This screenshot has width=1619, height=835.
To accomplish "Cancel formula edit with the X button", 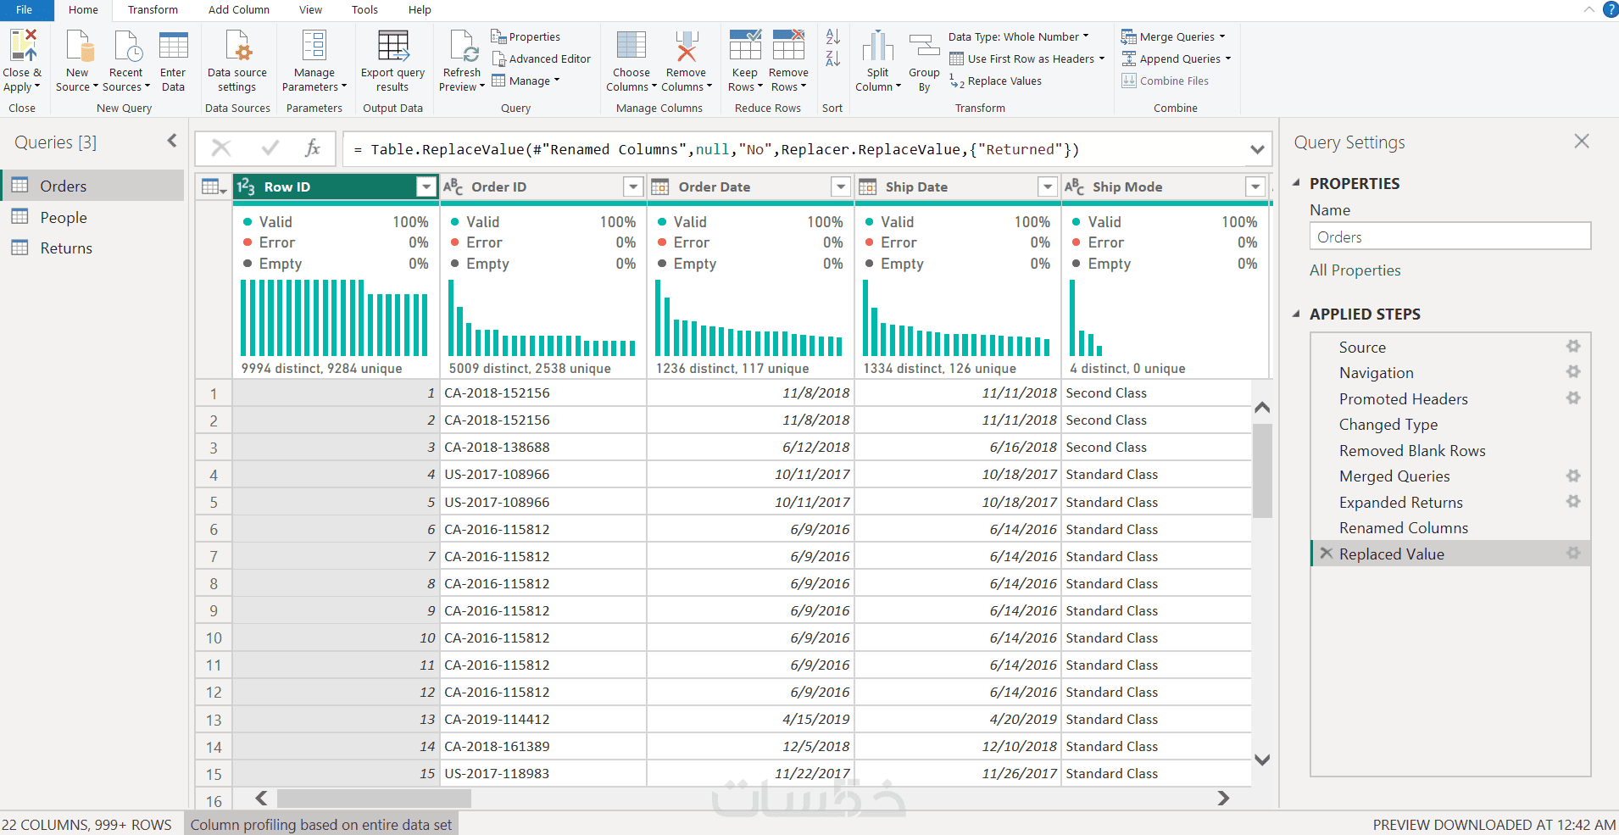I will pos(221,148).
